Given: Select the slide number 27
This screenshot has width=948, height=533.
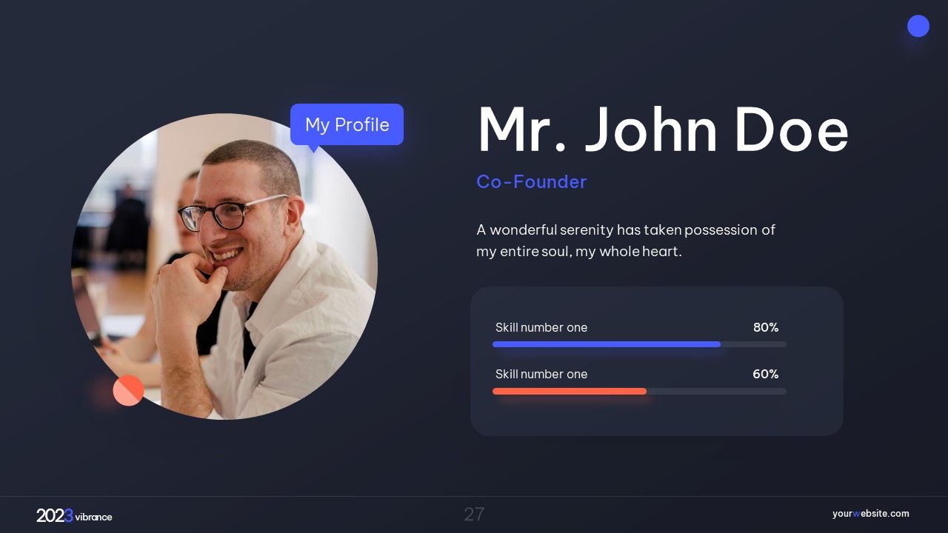Looking at the screenshot, I should pyautogui.click(x=474, y=514).
